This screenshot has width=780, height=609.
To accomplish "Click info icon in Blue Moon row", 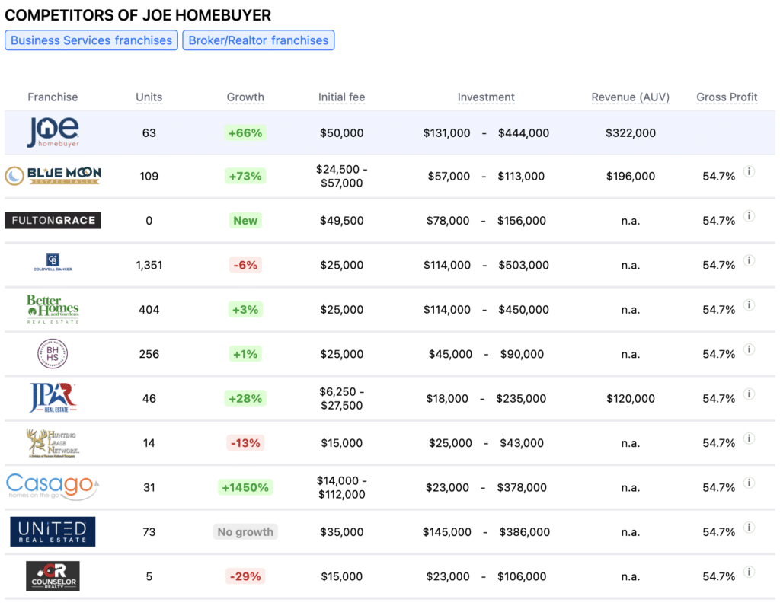I will pos(750,171).
